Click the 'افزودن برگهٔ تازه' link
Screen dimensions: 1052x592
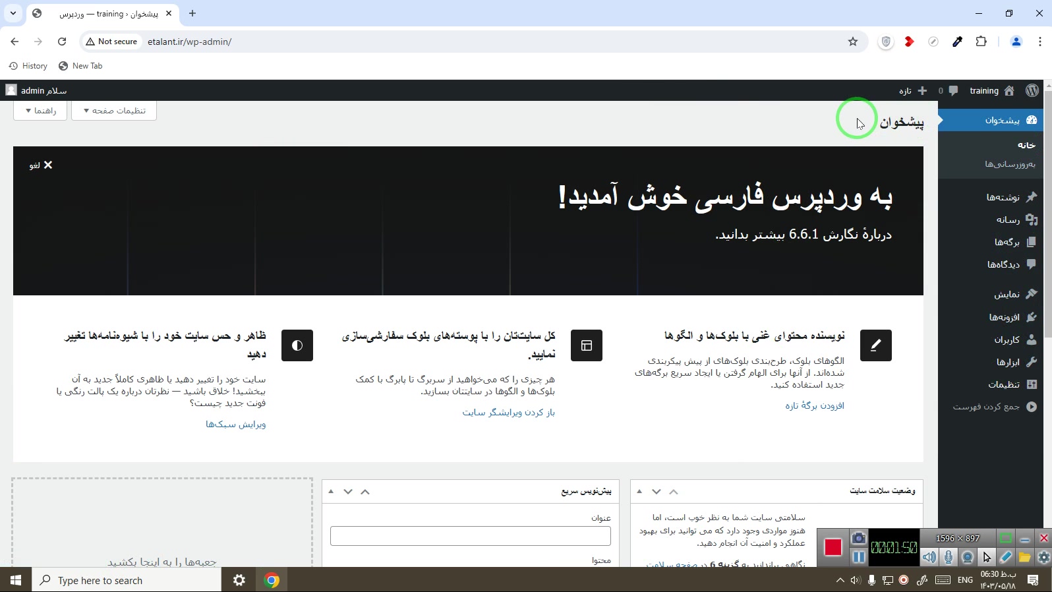(x=815, y=405)
